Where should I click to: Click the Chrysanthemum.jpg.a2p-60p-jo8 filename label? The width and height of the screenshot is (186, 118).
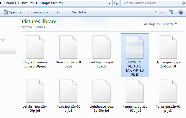tap(35, 64)
